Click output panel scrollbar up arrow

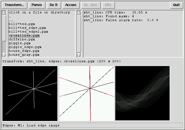[79, 13]
